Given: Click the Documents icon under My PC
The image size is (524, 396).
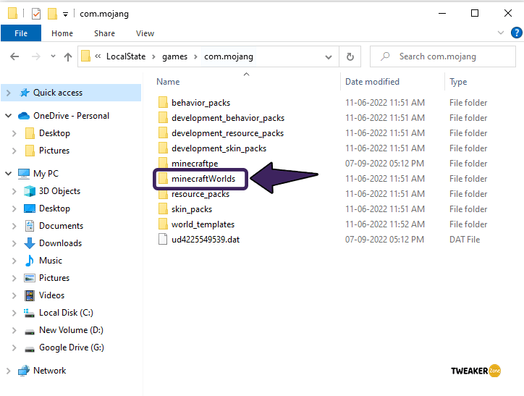Looking at the screenshot, I should (30, 226).
